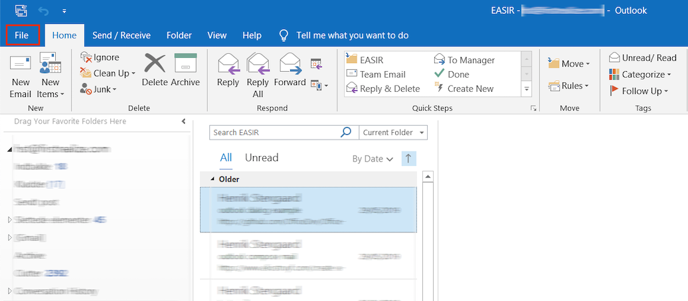Forward the selected email
Image resolution: width=688 pixels, height=301 pixels.
point(290,70)
